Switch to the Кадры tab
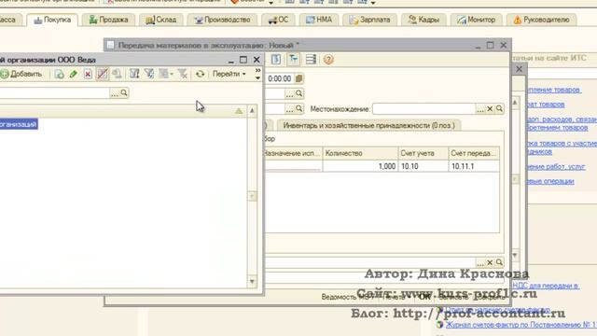This screenshot has width=597, height=336. click(423, 20)
